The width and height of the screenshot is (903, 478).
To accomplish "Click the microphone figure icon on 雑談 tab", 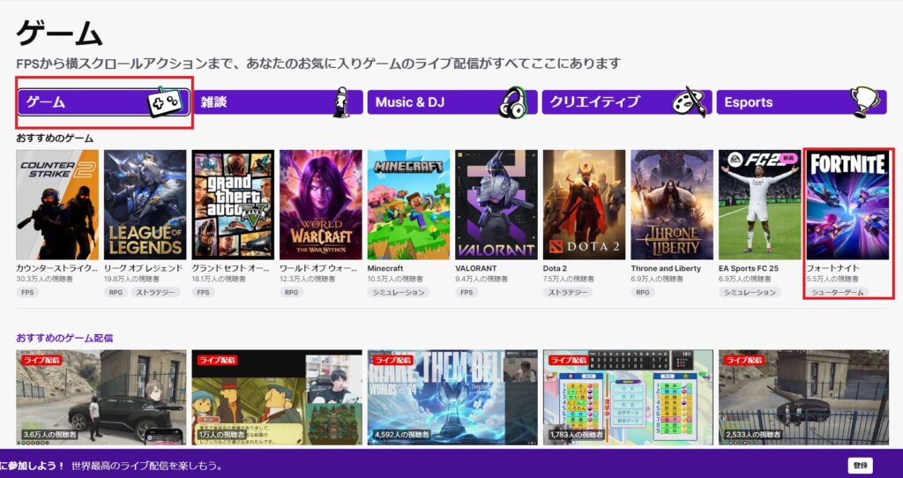I will coord(341,102).
